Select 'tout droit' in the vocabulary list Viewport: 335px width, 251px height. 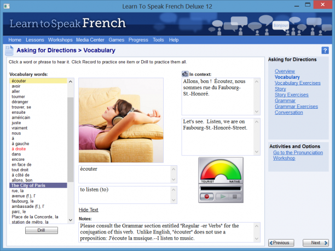(x=38, y=170)
